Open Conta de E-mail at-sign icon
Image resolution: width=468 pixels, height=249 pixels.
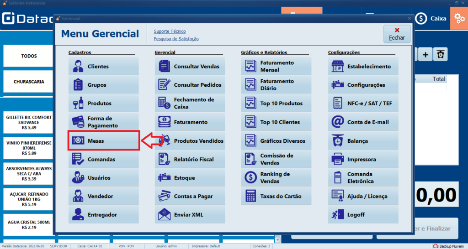337,122
